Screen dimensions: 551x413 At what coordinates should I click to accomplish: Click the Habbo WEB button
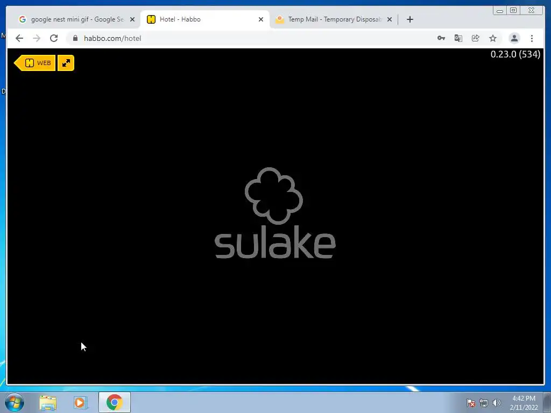tap(35, 63)
